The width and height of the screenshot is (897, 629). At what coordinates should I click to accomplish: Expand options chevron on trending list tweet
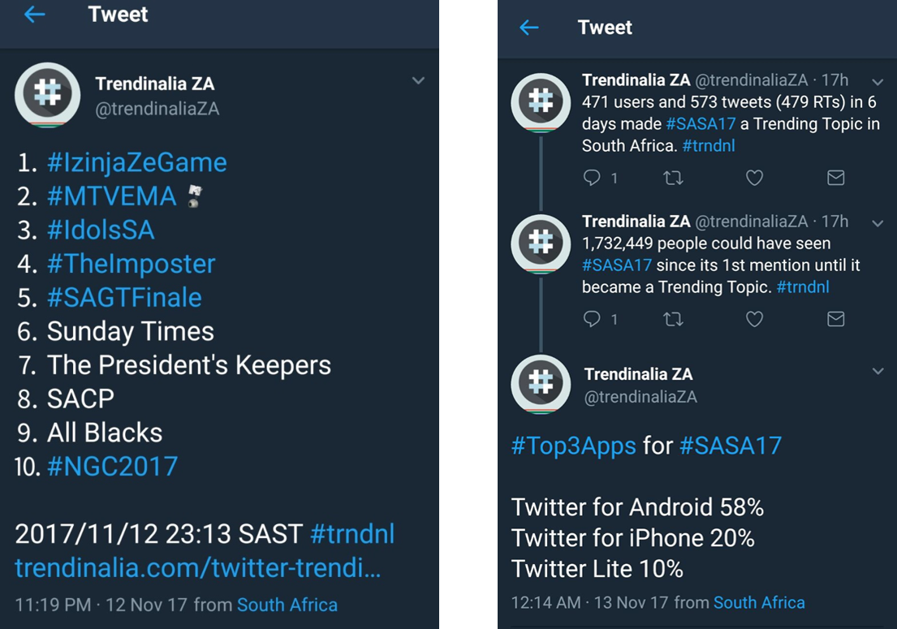coord(418,80)
